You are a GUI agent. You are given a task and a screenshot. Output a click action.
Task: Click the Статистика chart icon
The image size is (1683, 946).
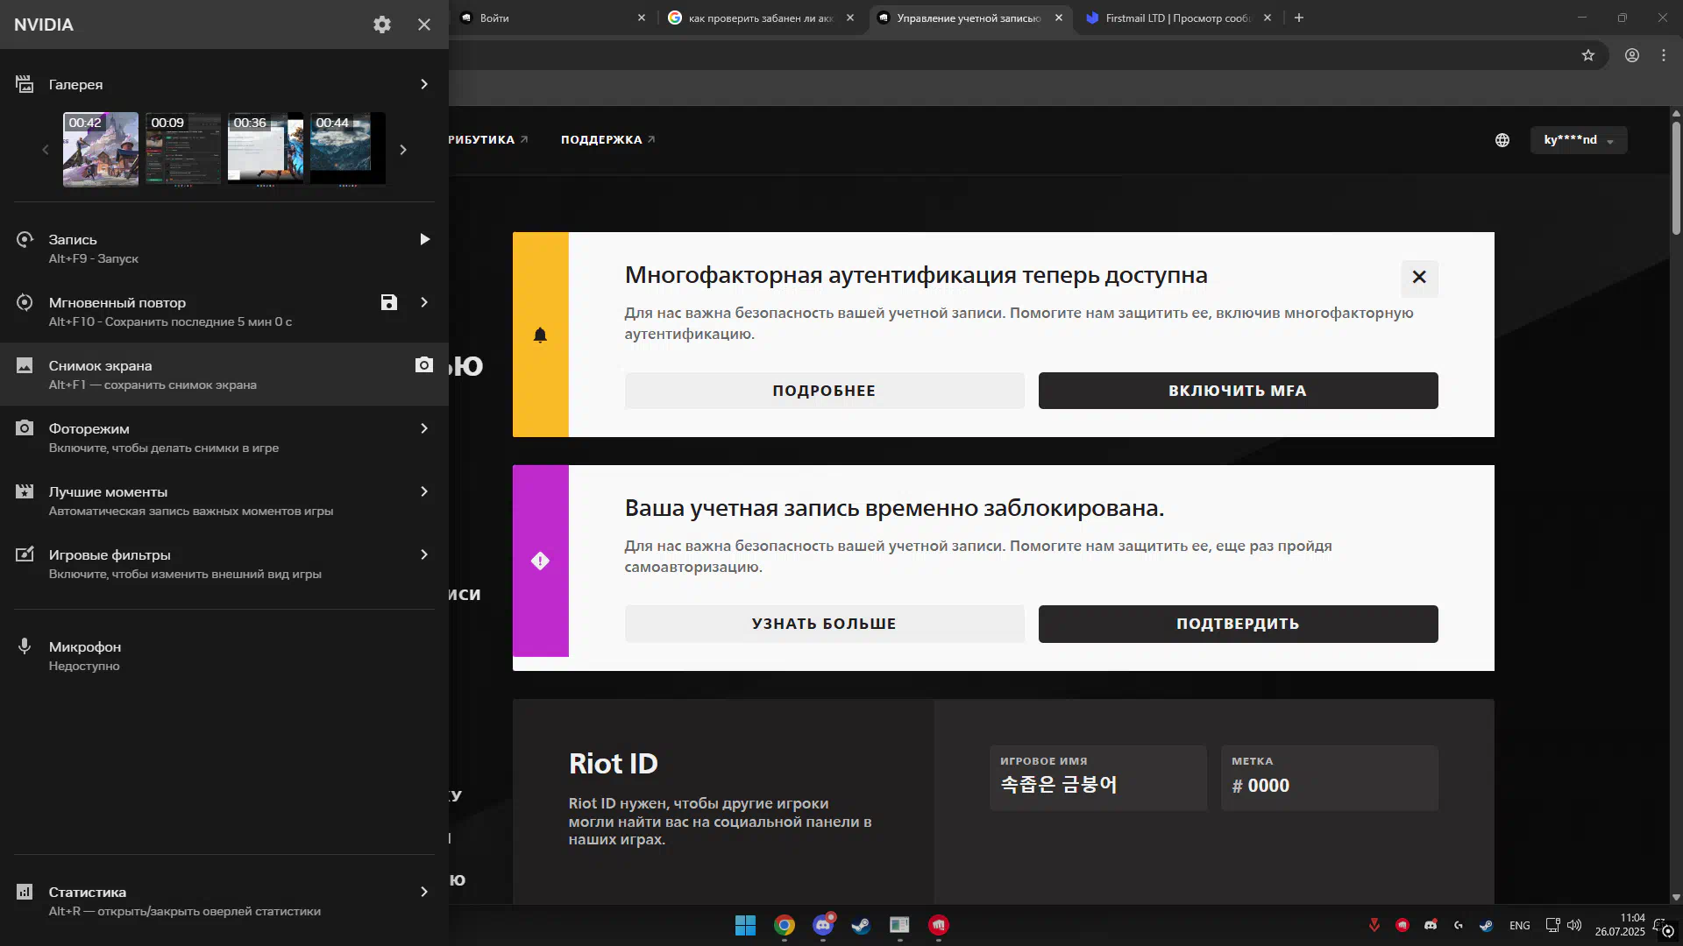(25, 892)
